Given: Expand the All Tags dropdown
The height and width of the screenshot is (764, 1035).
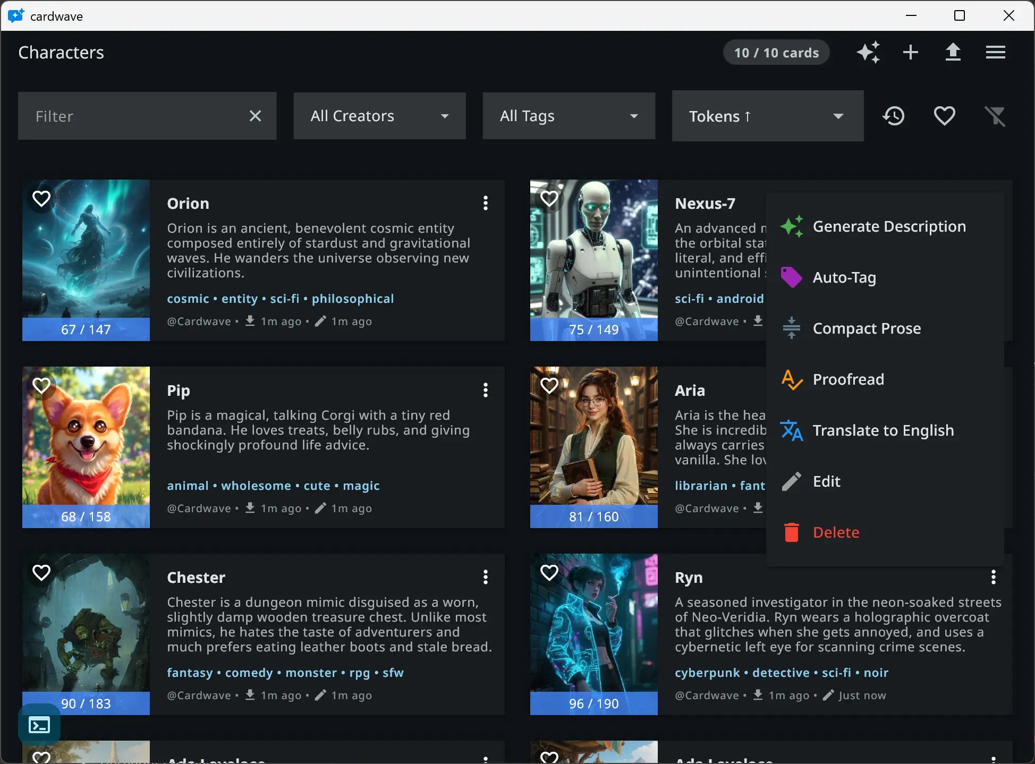Looking at the screenshot, I should click(x=568, y=116).
